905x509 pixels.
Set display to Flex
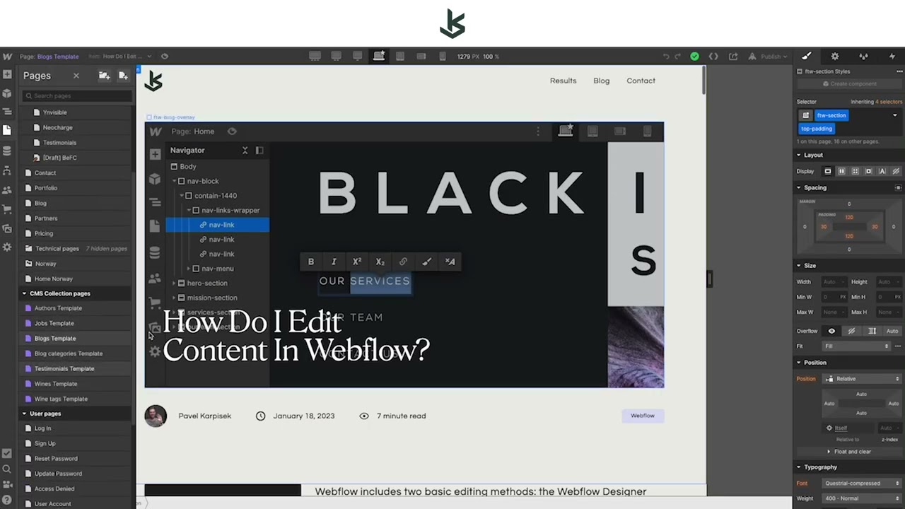point(841,171)
